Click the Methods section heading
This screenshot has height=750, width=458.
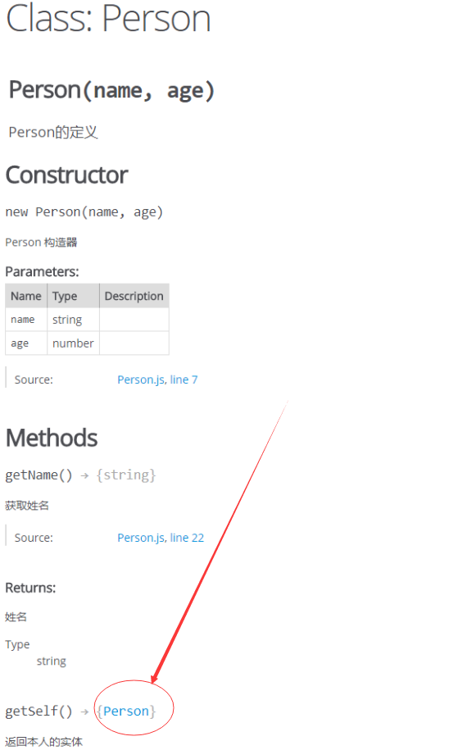[52, 439]
